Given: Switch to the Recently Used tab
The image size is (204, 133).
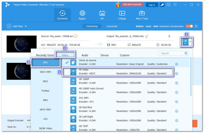Looking at the screenshot, I should [45, 55].
